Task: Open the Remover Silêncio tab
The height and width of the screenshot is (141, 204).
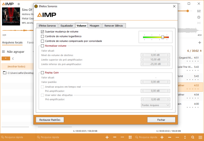Action: 114,26
